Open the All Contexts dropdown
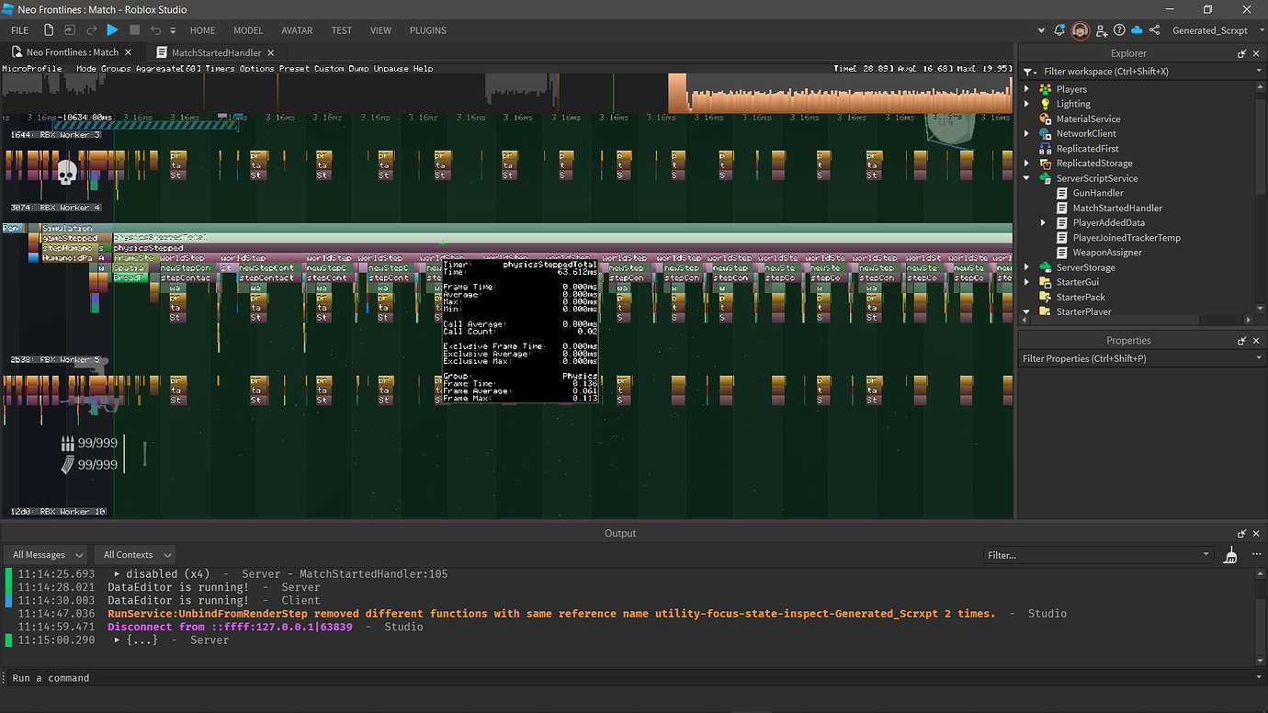Screen dimensions: 1268x713 [x=134, y=554]
